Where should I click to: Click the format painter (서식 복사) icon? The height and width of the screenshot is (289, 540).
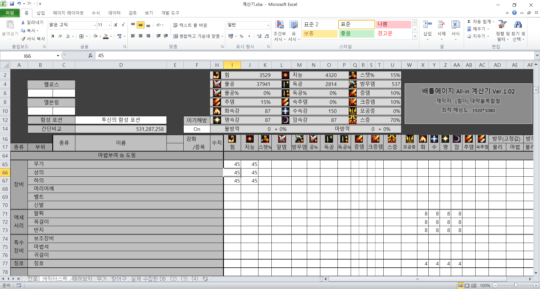click(x=23, y=39)
